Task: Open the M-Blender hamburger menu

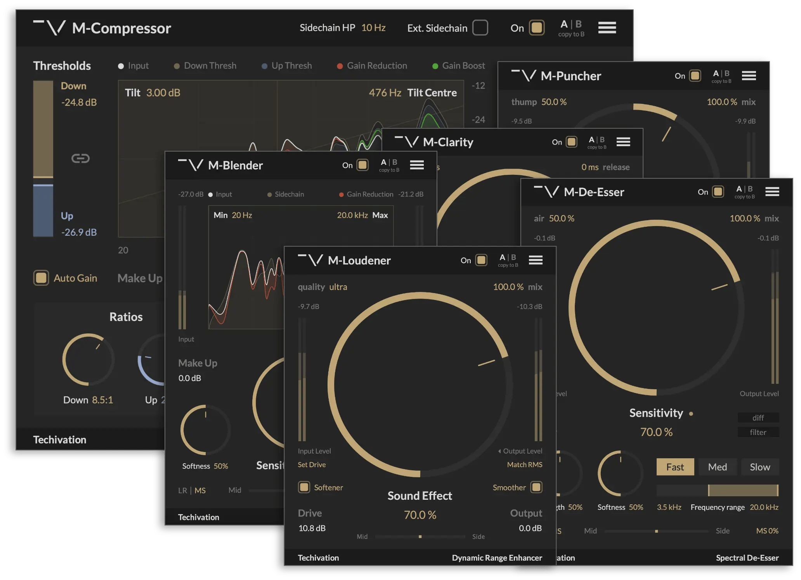Action: coord(417,165)
